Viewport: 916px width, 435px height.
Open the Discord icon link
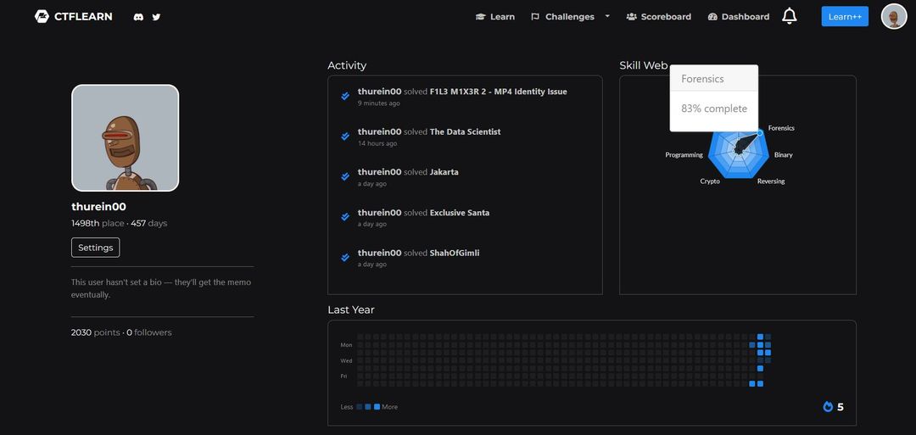click(x=138, y=17)
